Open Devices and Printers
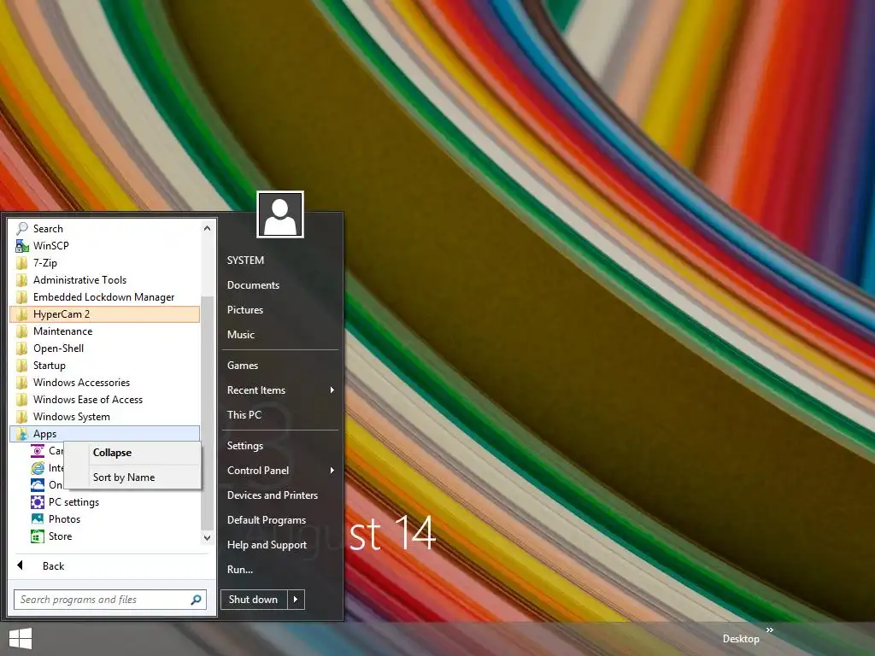 273,495
